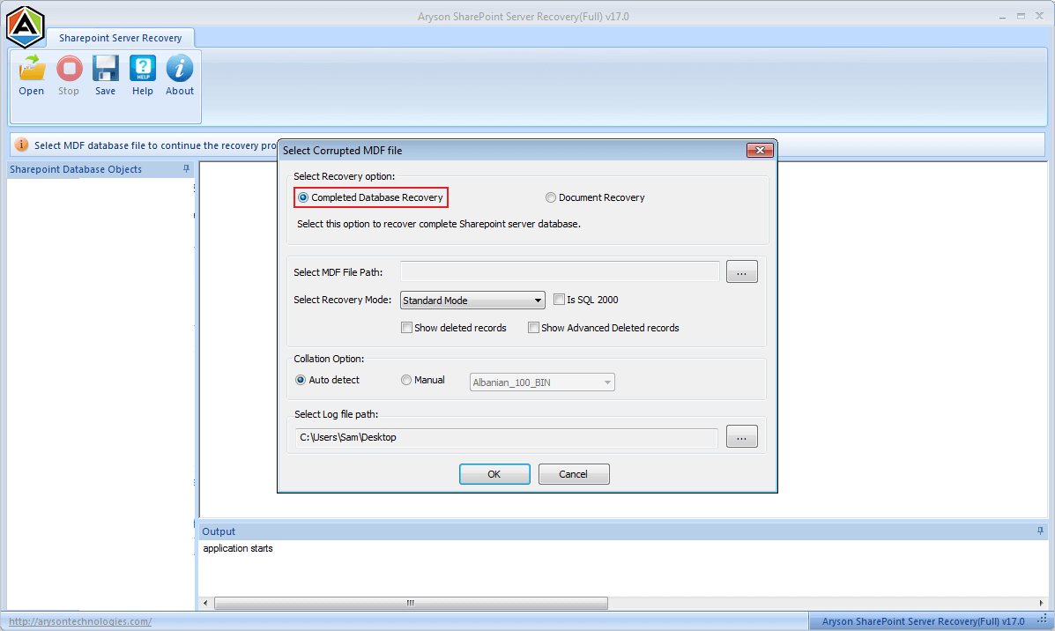Cancel the MDF file selection dialog
The width and height of the screenshot is (1055, 631).
click(x=573, y=474)
